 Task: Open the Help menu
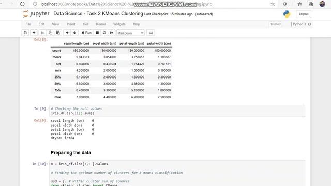(137, 24)
